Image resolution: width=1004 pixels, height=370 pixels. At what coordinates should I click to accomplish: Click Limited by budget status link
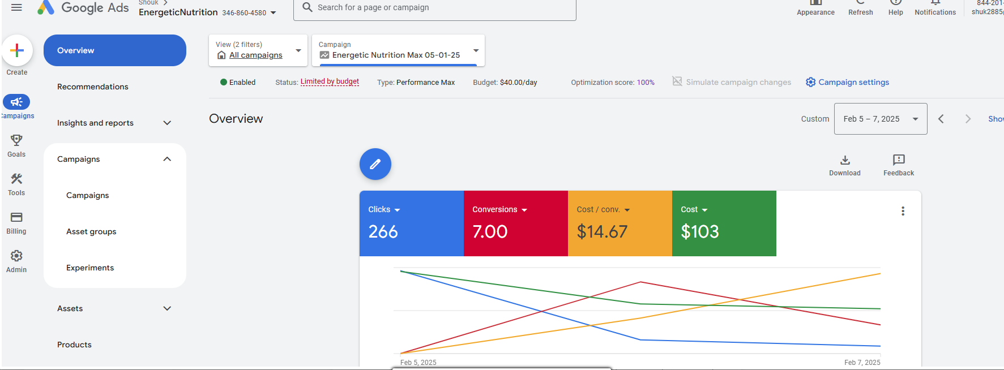pos(330,81)
